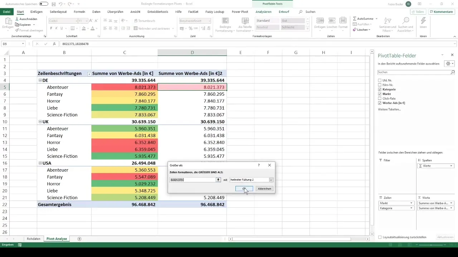The image size is (458, 257).
Task: Click range selector arrow in dialog
Action: click(x=218, y=180)
